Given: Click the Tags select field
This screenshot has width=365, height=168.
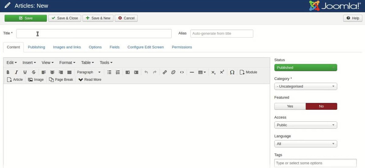Looking at the screenshot, I should point(315,163).
